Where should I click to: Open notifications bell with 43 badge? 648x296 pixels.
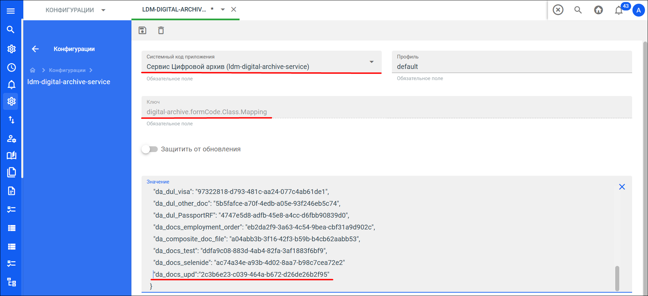[619, 10]
